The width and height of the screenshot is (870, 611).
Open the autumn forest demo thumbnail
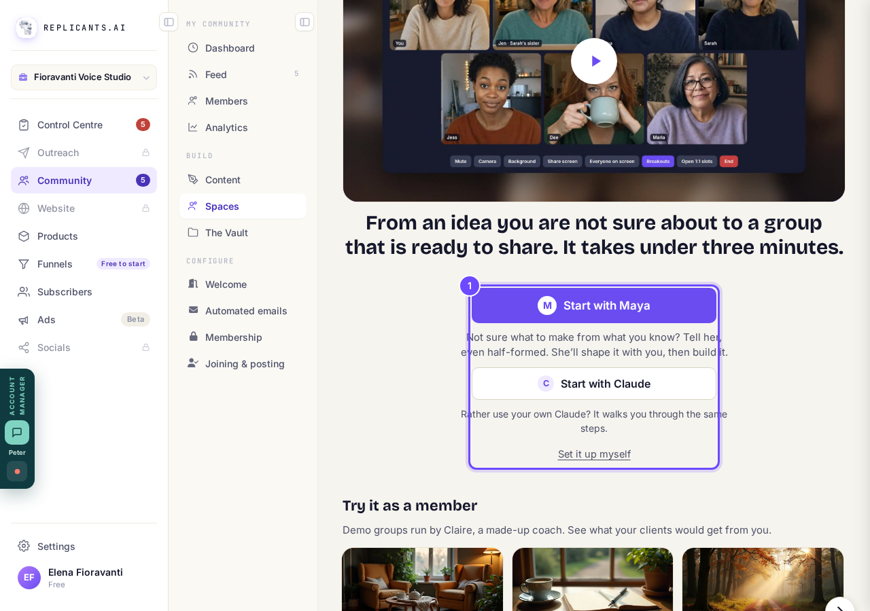[763, 579]
